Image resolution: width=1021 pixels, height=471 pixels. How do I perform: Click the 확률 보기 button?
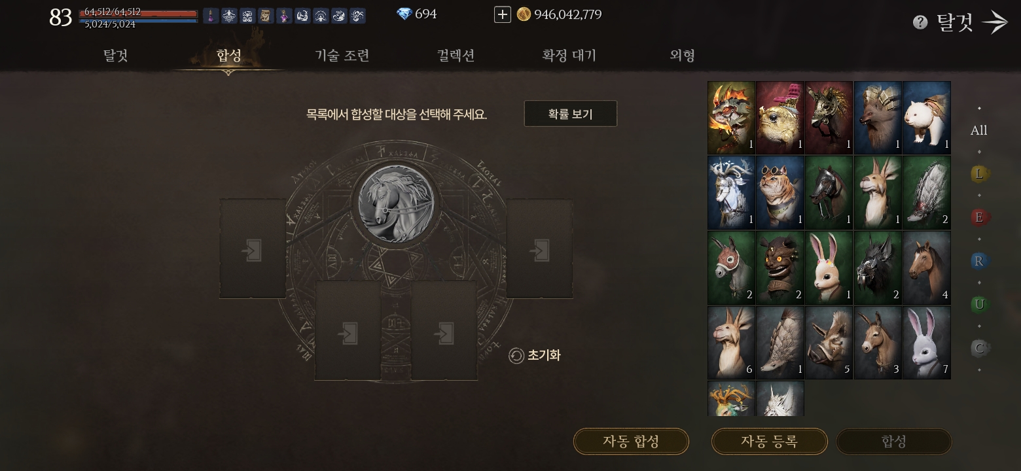click(x=571, y=114)
